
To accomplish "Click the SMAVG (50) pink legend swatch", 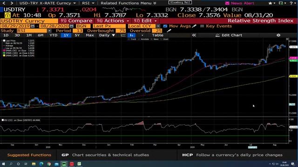I will point(4,51).
